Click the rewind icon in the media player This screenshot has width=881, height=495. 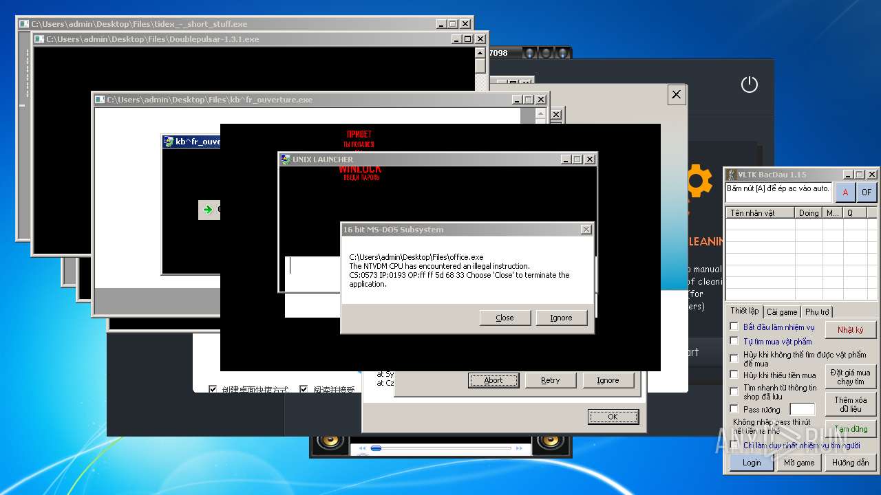point(362,448)
